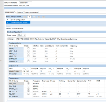Disable the SXOSC_CLK clock source checkbox
The width and height of the screenshot is (106, 102).
point(28,89)
